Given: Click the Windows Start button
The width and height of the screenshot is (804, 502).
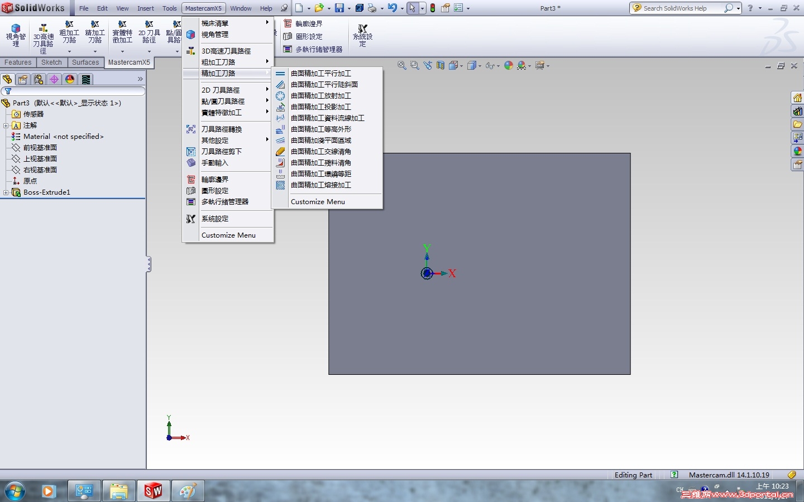Looking at the screenshot, I should [15, 491].
